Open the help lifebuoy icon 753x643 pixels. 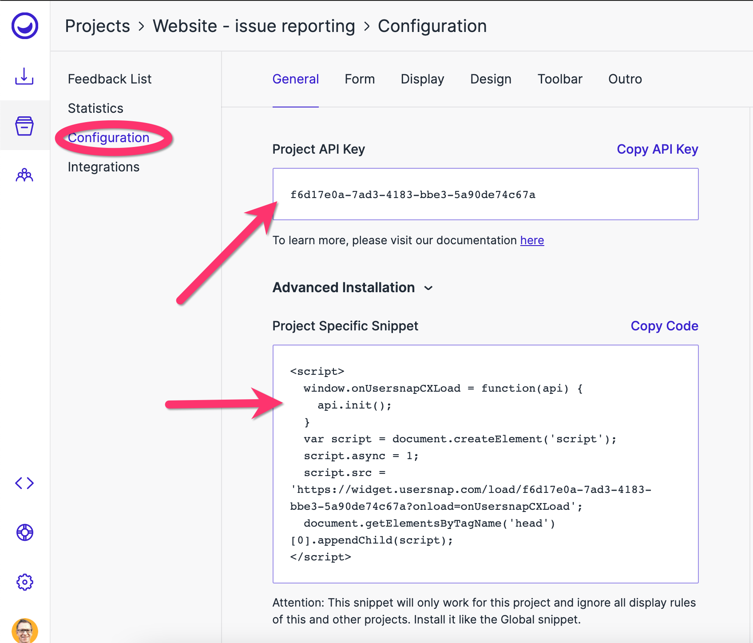[x=24, y=532]
